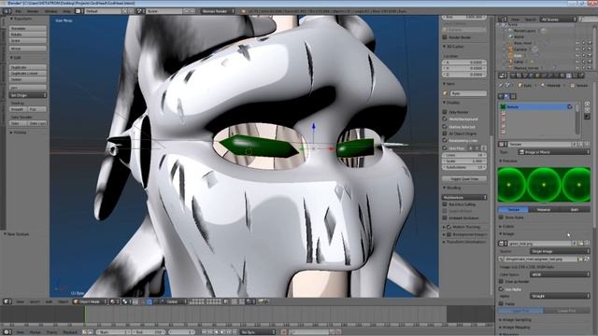Expand the Colors panel

click(x=507, y=226)
